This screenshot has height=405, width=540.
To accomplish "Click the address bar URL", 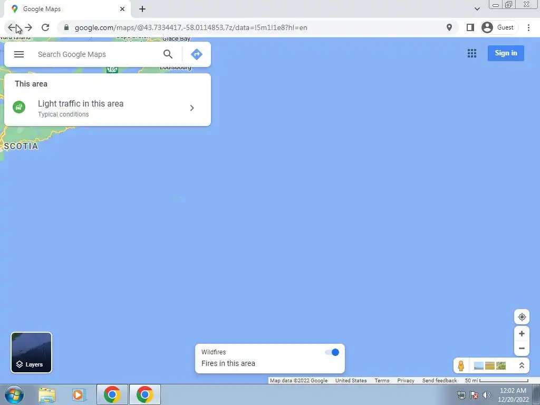I will point(191,27).
